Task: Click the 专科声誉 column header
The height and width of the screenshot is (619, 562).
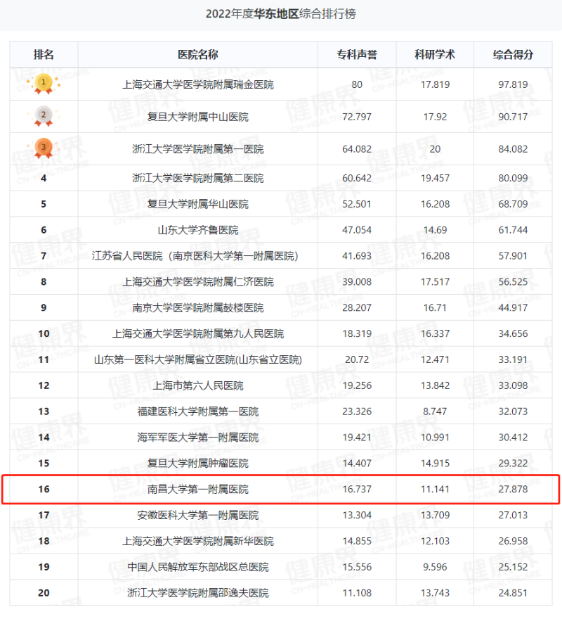Action: [357, 54]
